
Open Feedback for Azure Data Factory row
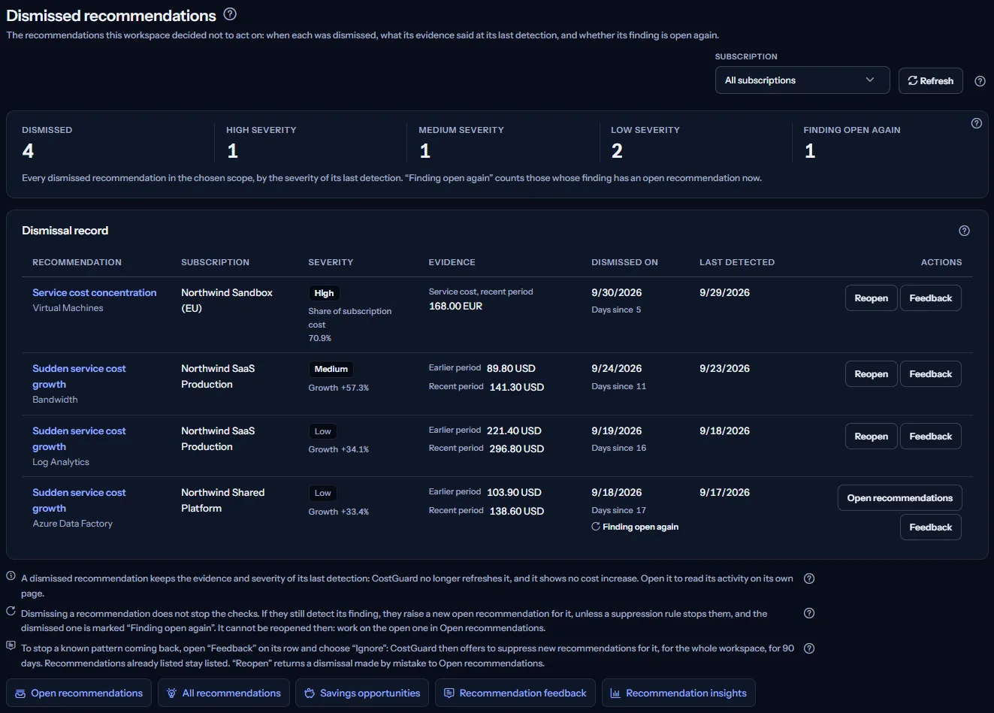930,527
